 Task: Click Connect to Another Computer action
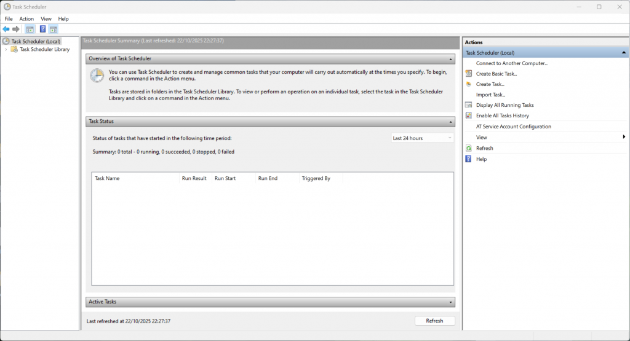511,63
